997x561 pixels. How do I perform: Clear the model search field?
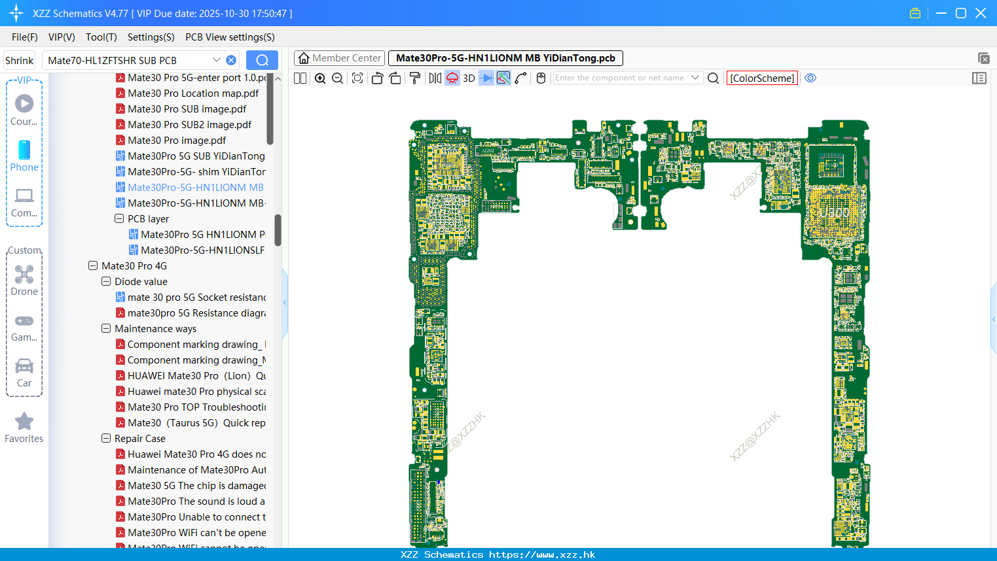pos(231,60)
